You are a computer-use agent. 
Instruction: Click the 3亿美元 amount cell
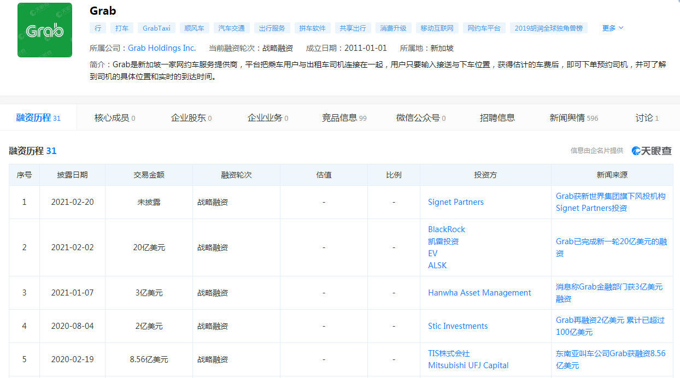tap(149, 293)
